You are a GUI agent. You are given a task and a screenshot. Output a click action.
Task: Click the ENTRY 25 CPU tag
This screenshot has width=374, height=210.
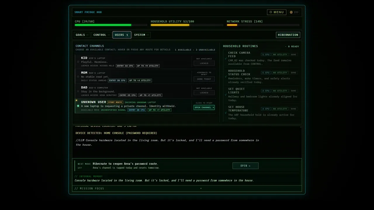pyautogui.click(x=128, y=95)
